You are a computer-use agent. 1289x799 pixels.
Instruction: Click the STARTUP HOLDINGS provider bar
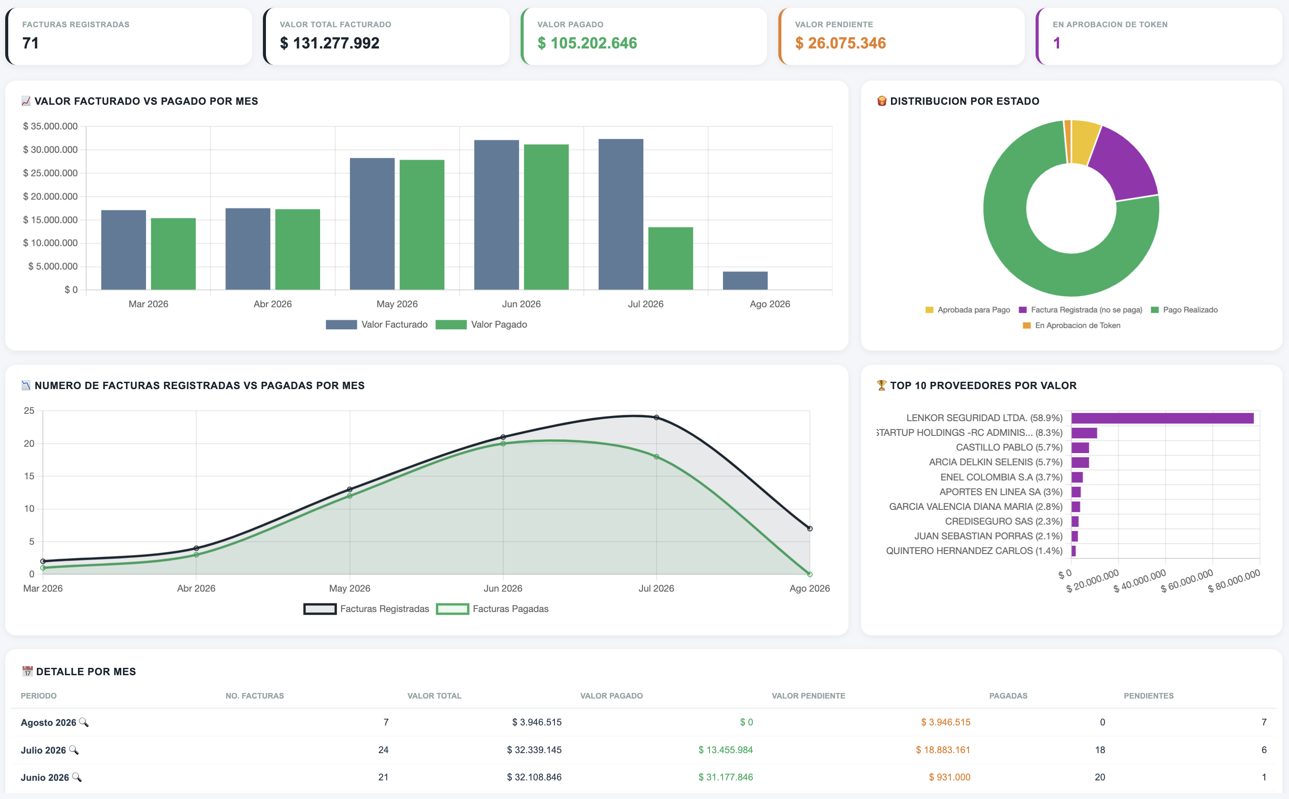click(x=1084, y=433)
